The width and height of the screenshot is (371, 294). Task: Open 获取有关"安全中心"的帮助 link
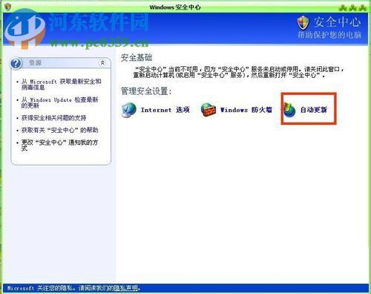[59, 130]
